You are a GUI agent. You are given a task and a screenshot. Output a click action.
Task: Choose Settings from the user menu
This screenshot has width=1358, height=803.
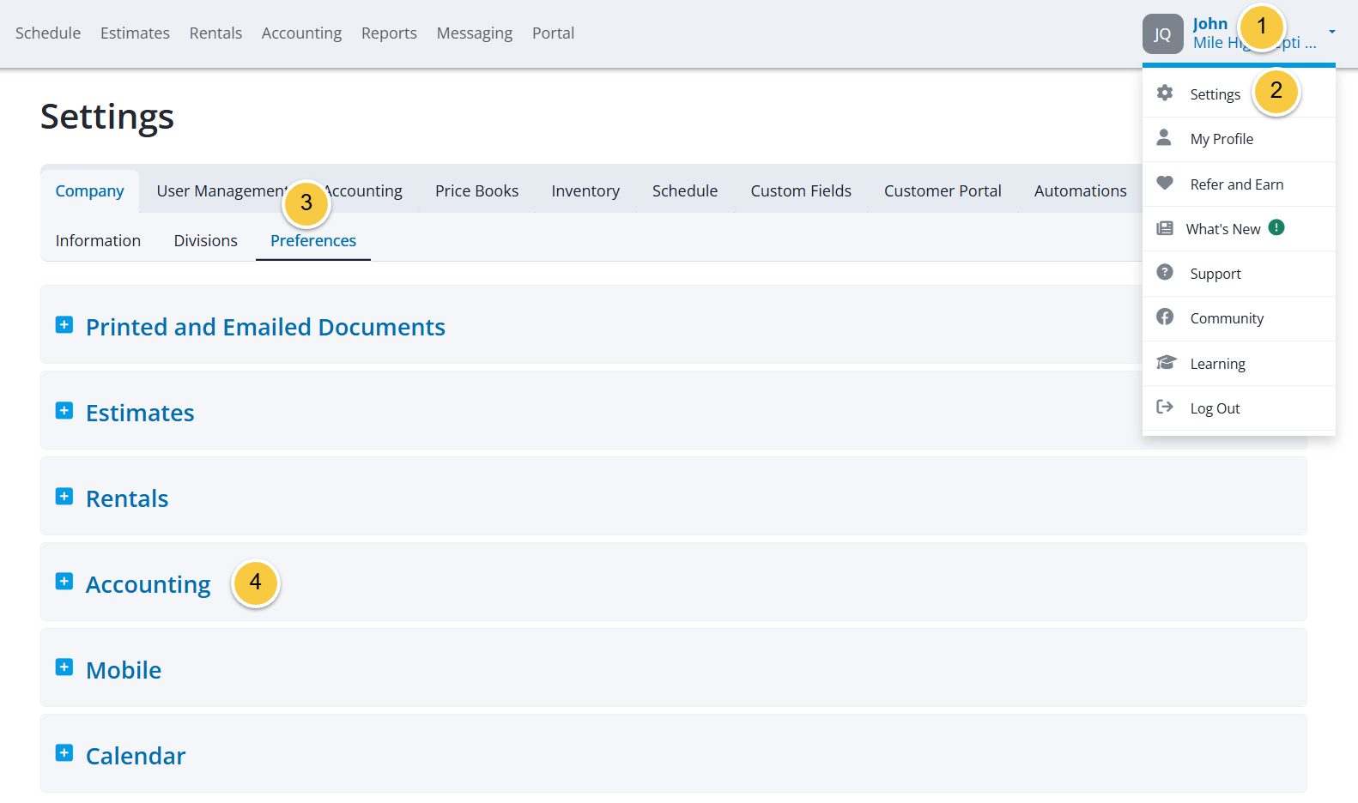click(1239, 94)
